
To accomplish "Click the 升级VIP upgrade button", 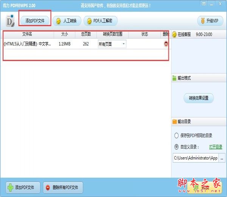I will pos(210,21).
